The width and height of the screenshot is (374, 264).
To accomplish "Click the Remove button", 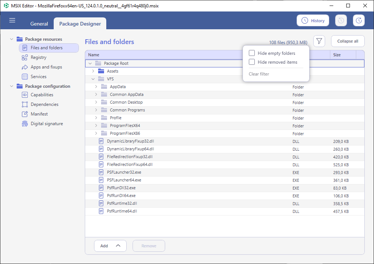I will coord(148,246).
